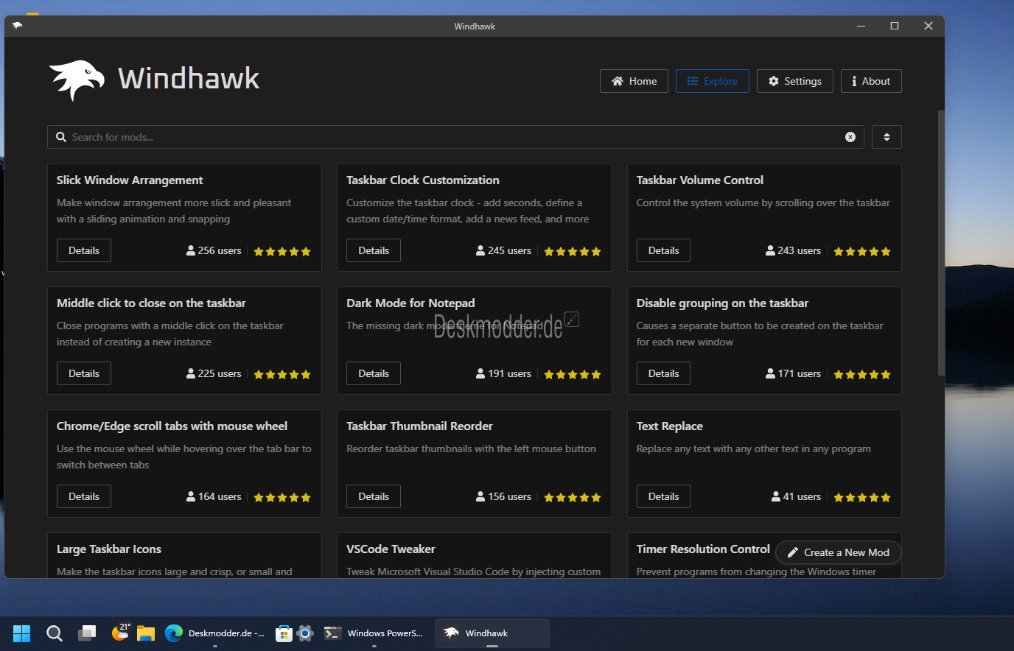Screen dimensions: 1014x651
Task: Click the Taskbar Volume Control title
Action: coord(700,180)
